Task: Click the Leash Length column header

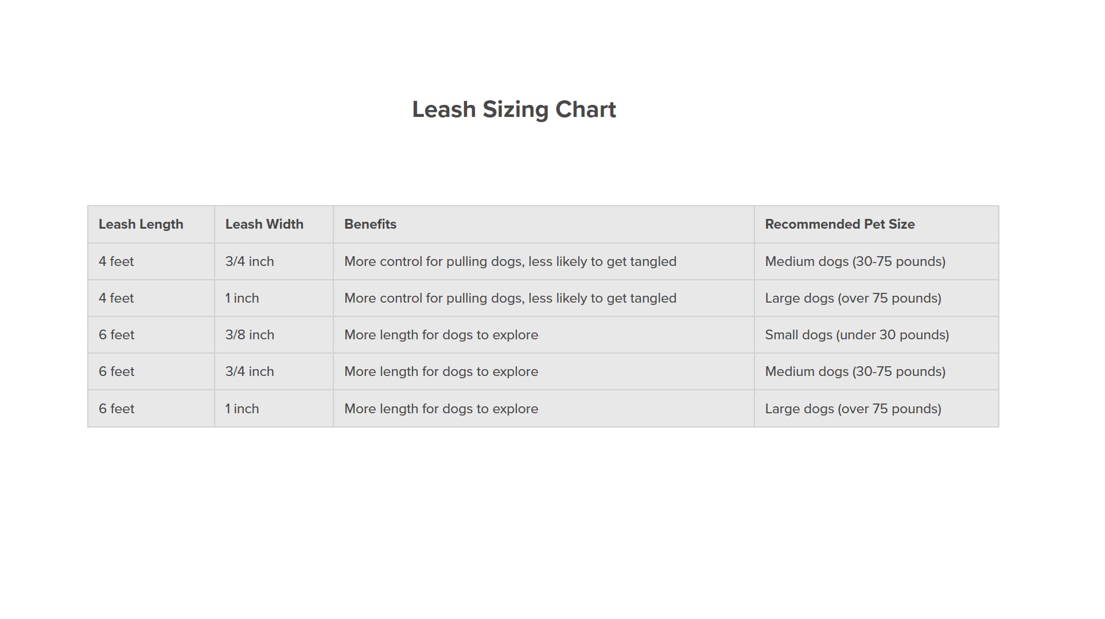Action: pyautogui.click(x=141, y=224)
